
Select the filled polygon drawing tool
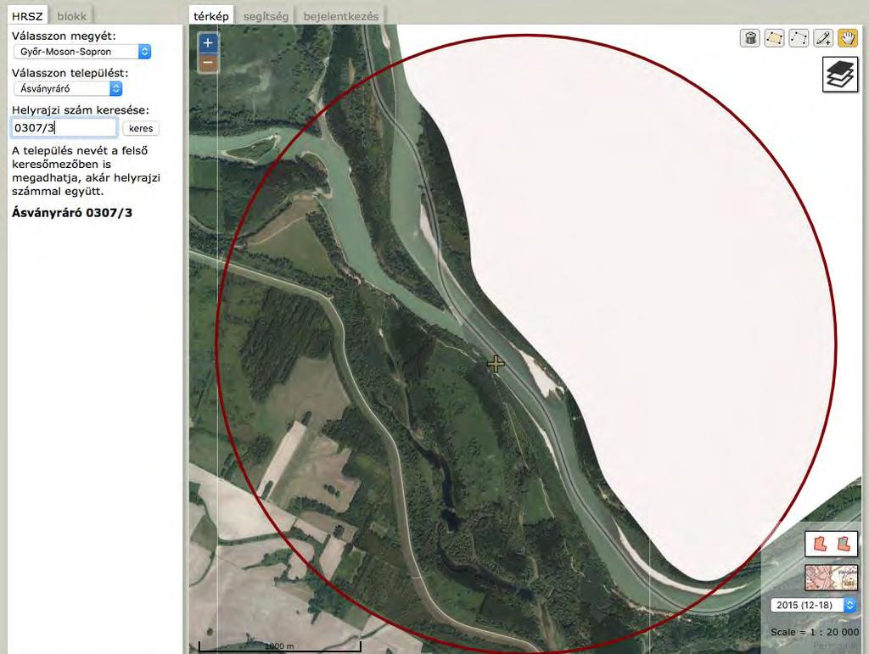pyautogui.click(x=774, y=38)
